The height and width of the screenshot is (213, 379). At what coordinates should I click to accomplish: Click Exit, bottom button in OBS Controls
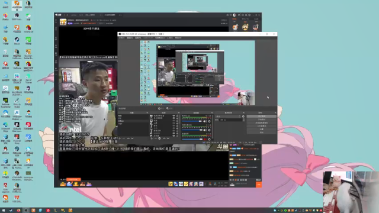pyautogui.click(x=262, y=133)
